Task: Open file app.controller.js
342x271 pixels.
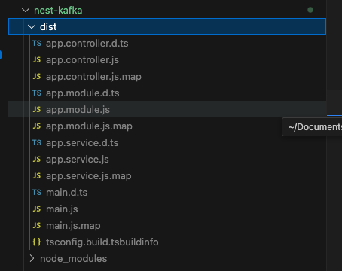Action: (x=82, y=60)
